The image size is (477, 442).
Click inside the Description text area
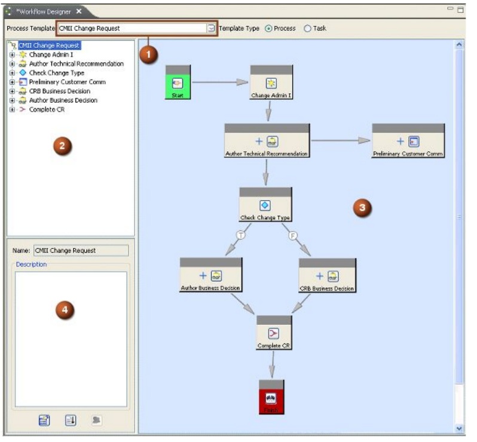(x=71, y=339)
